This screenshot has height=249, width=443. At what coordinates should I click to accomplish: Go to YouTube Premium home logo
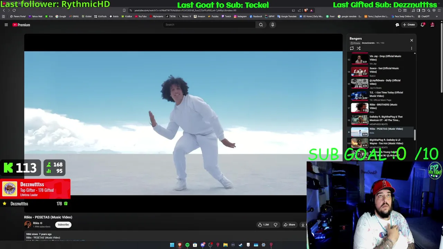point(21,25)
